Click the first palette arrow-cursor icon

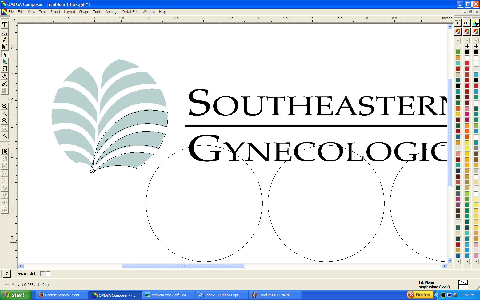pyautogui.click(x=458, y=23)
